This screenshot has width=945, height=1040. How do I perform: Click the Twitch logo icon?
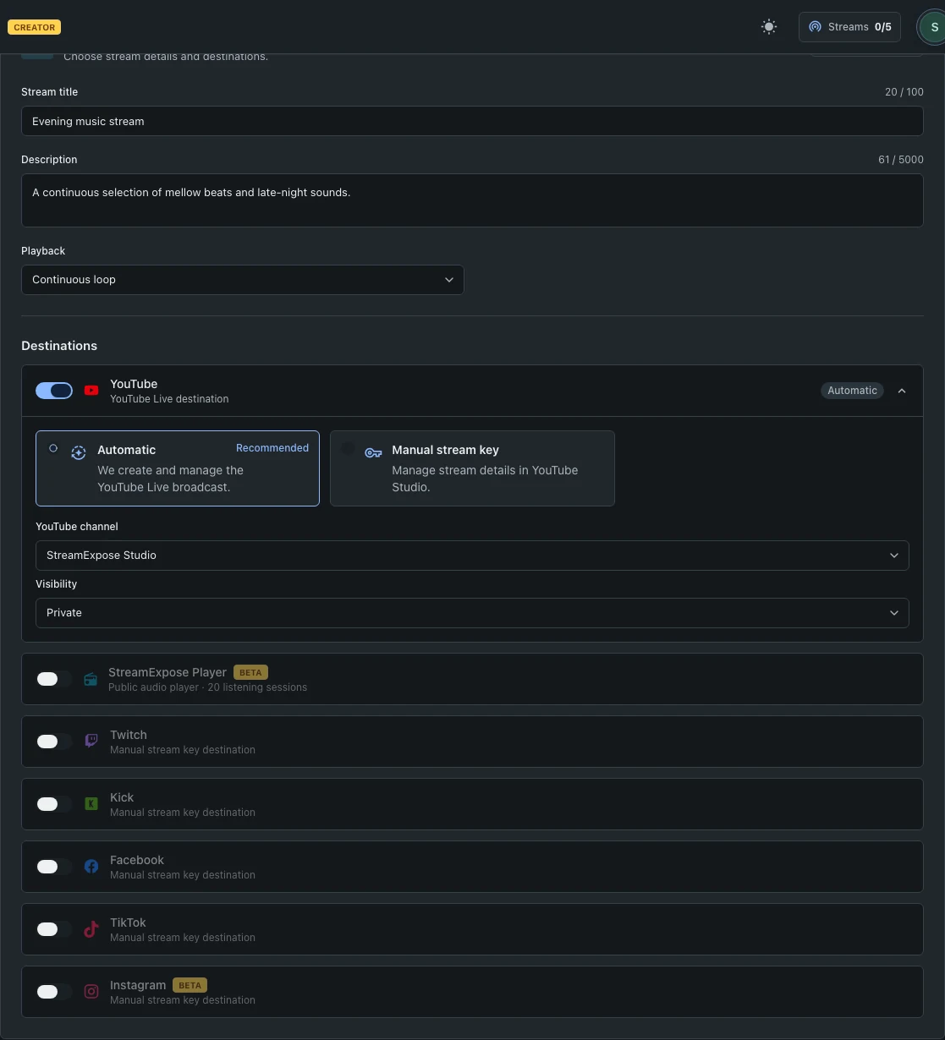pos(91,742)
